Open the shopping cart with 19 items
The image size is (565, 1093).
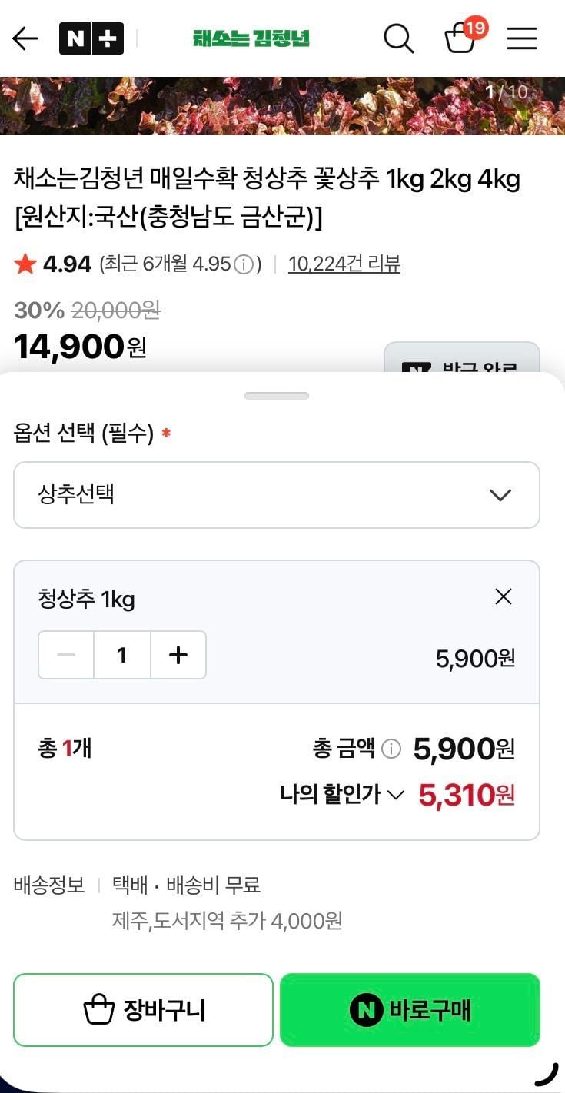click(x=461, y=38)
